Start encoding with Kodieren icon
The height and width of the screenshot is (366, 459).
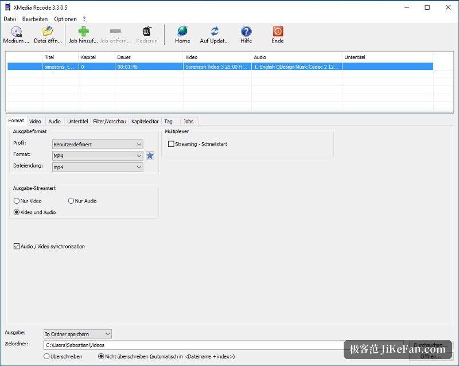147,31
